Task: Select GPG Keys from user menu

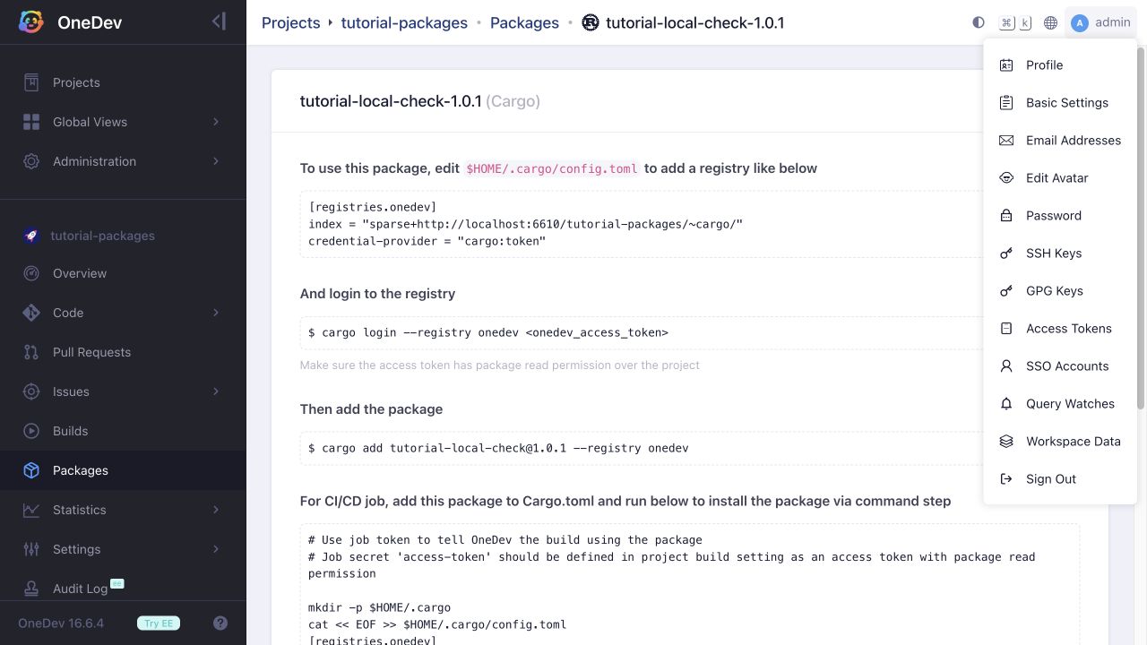Action: point(1060,291)
